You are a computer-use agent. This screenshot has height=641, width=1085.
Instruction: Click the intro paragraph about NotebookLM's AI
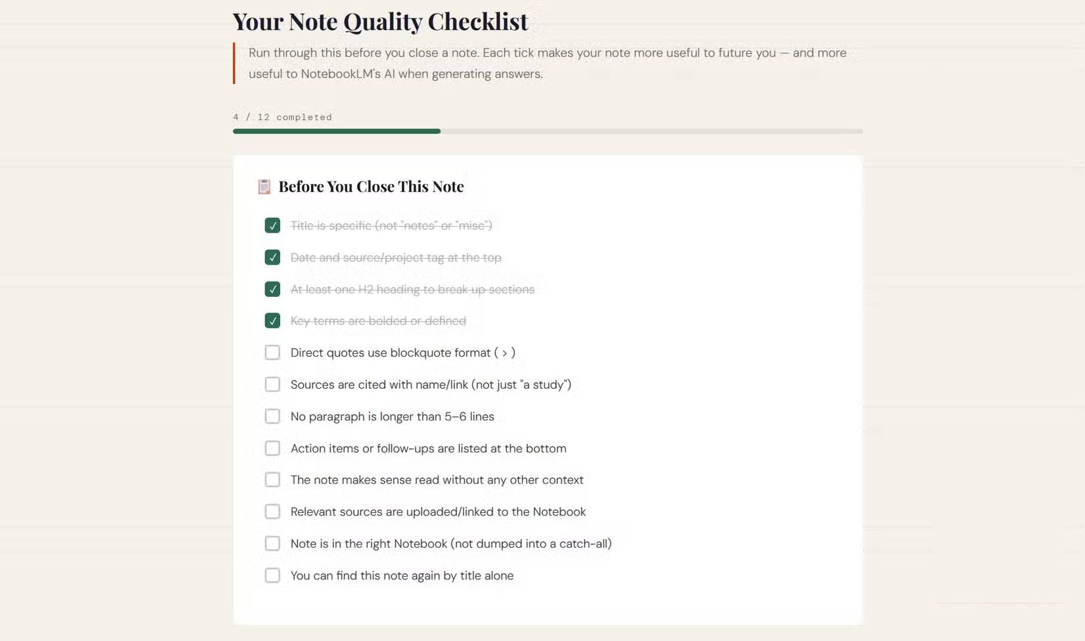click(x=546, y=63)
